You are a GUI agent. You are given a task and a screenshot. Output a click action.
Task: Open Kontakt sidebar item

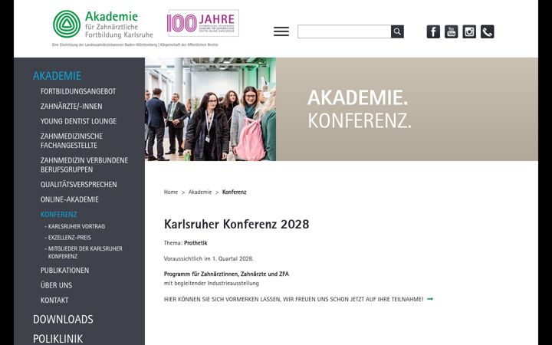54,301
